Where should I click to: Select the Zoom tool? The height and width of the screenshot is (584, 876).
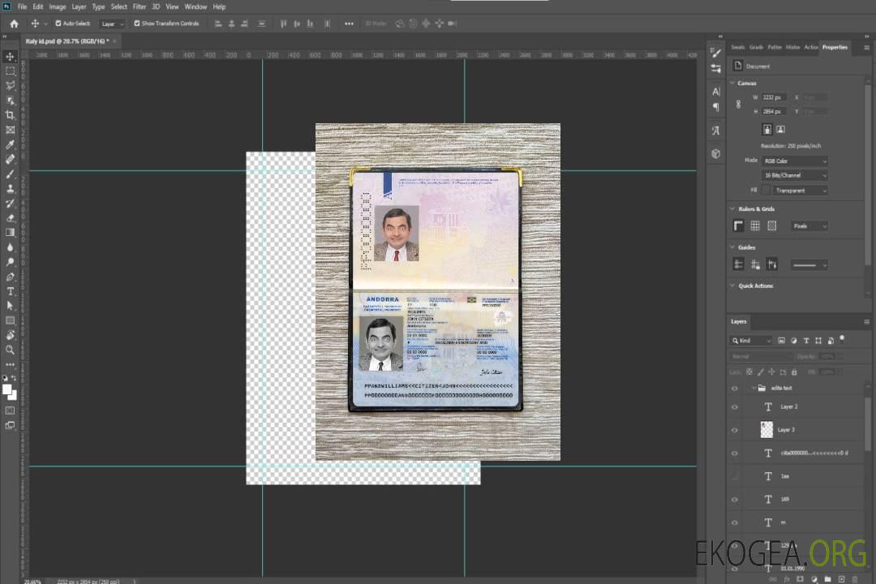click(11, 350)
